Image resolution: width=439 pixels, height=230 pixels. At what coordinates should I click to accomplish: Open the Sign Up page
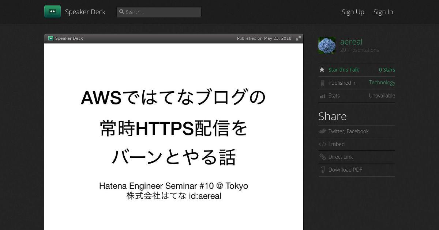(x=353, y=12)
